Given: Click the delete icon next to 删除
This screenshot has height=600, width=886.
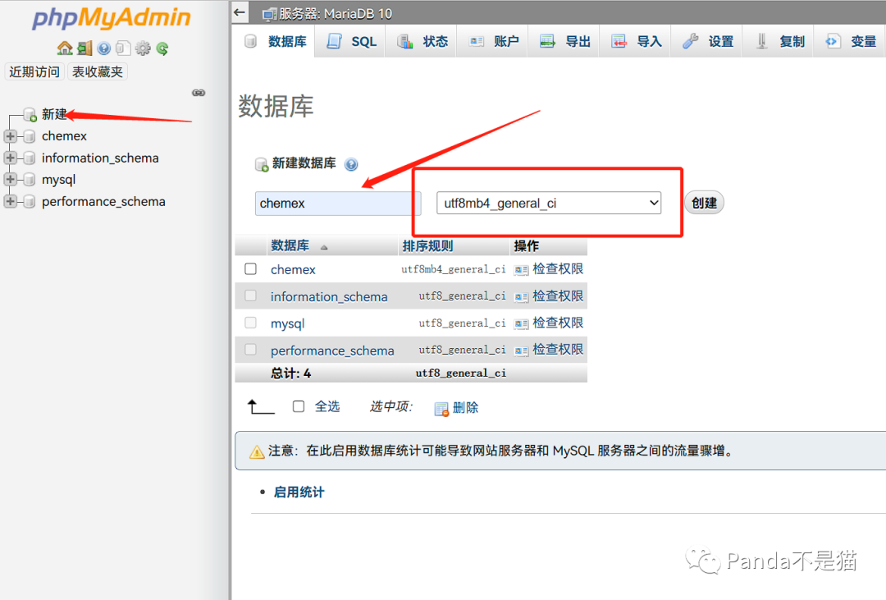Looking at the screenshot, I should (441, 408).
